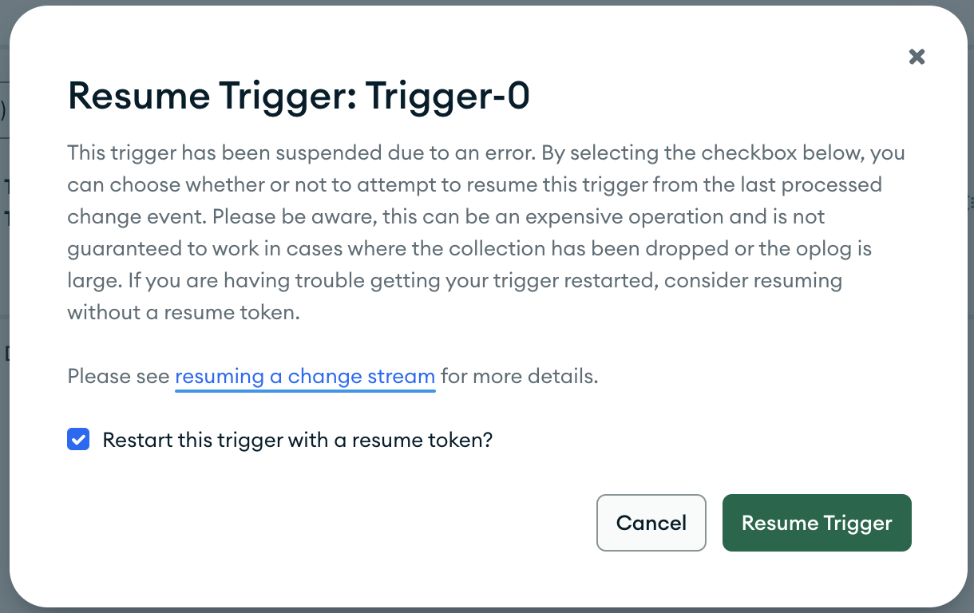Uncheck 'Restart this trigger with a resume token?'
The height and width of the screenshot is (613, 974).
78,439
